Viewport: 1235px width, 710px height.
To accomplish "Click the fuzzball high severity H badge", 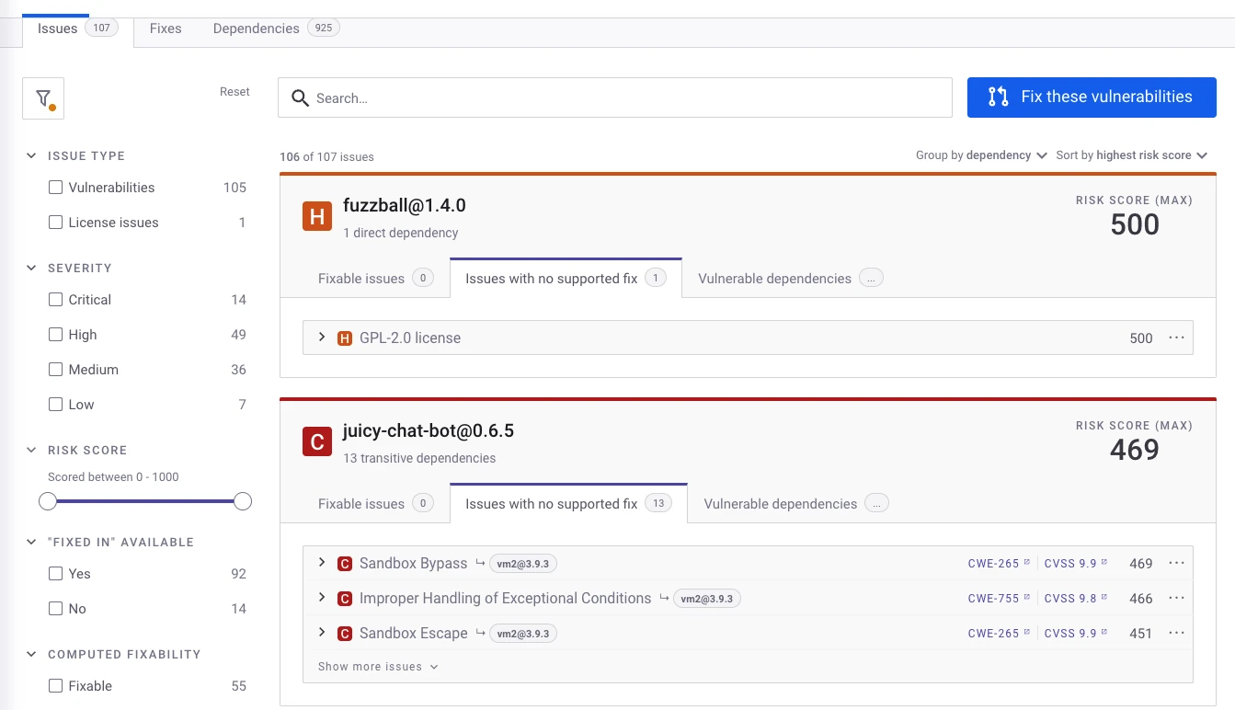I will 317,217.
